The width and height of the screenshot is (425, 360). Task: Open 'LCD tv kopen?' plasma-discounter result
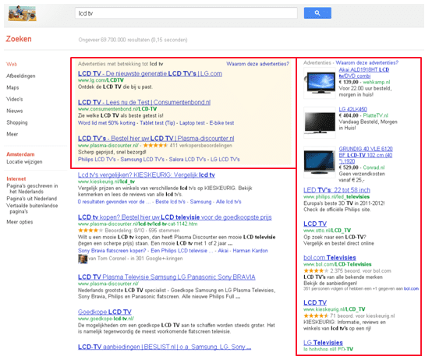[175, 217]
